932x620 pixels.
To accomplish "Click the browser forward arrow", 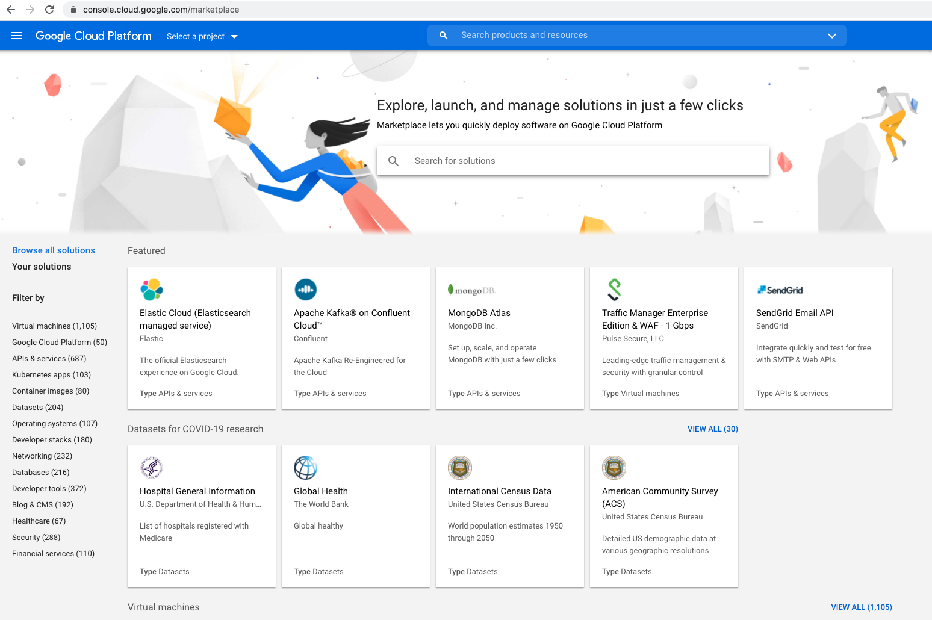I will pyautogui.click(x=30, y=10).
